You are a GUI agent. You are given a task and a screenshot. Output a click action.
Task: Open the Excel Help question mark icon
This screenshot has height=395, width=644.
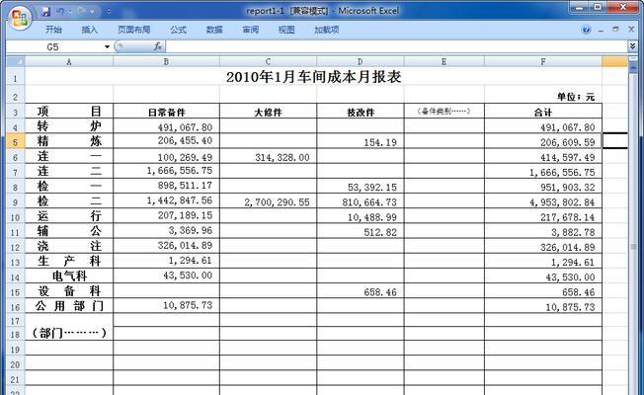(586, 30)
